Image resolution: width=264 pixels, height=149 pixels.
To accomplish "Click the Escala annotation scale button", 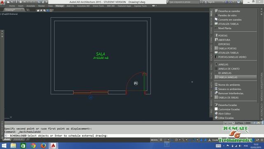I will tap(215, 140).
